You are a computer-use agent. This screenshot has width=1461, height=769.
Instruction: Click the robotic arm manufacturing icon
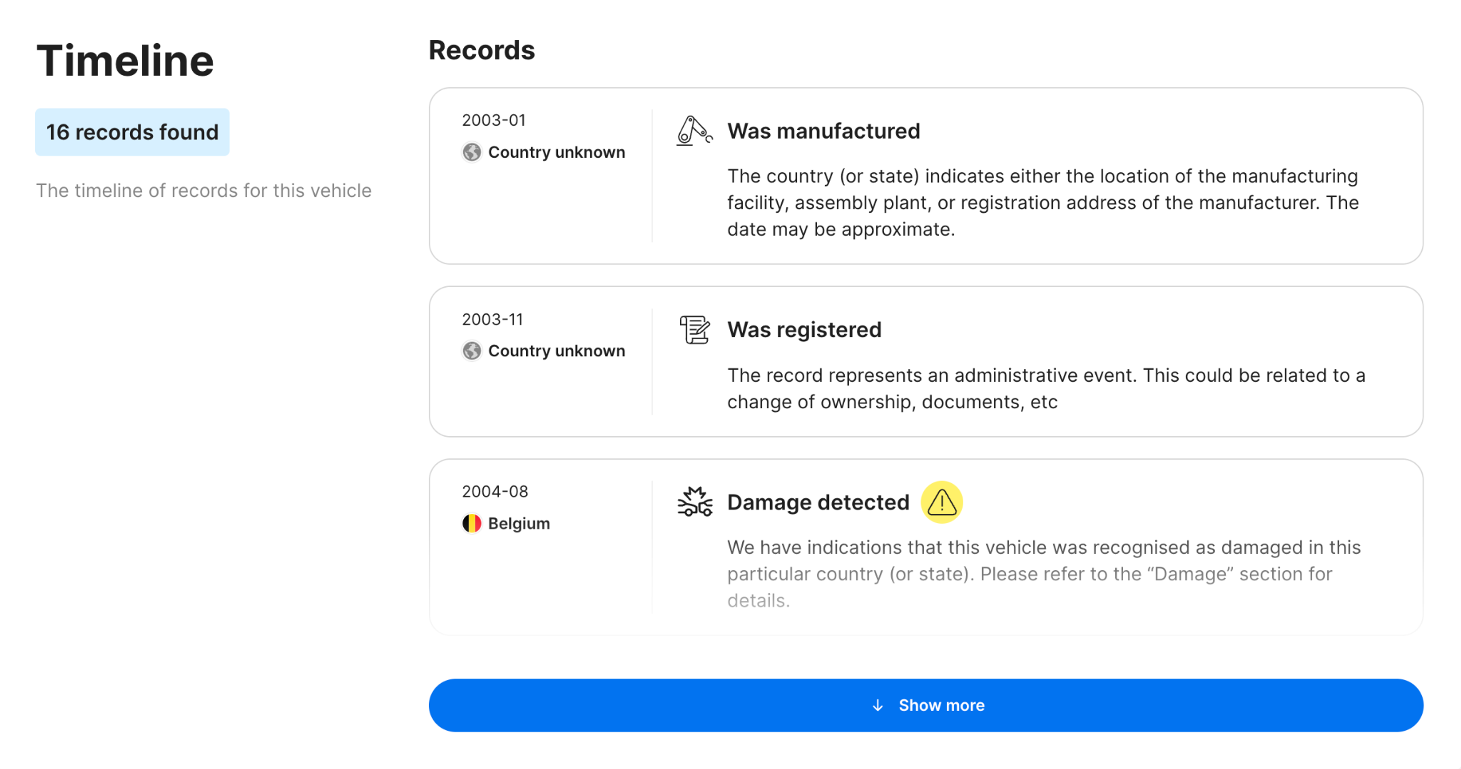693,131
